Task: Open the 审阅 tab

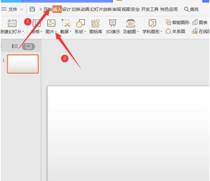Action: [117, 9]
